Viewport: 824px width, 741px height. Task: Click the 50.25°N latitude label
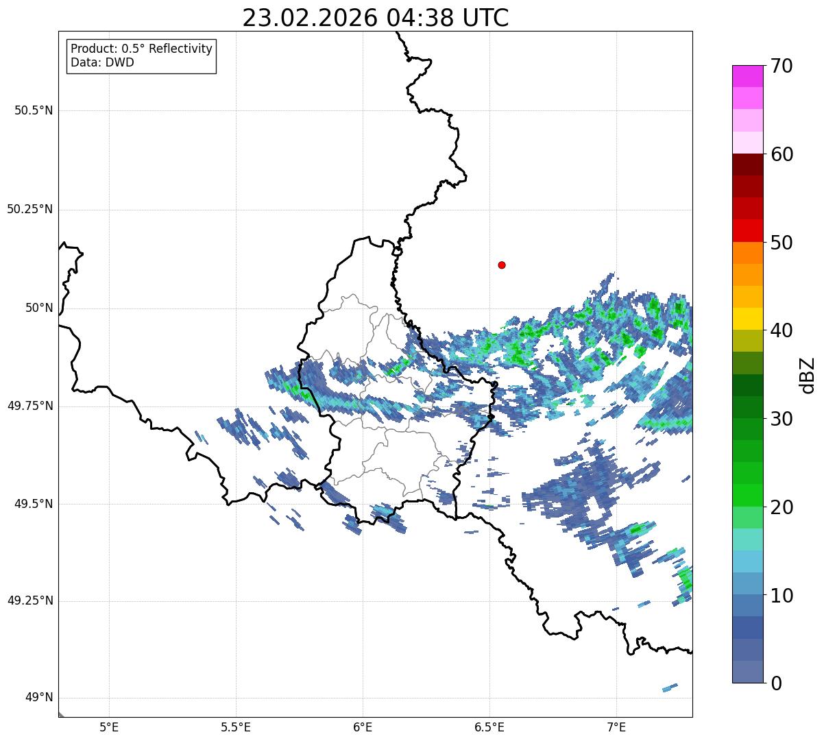point(30,209)
